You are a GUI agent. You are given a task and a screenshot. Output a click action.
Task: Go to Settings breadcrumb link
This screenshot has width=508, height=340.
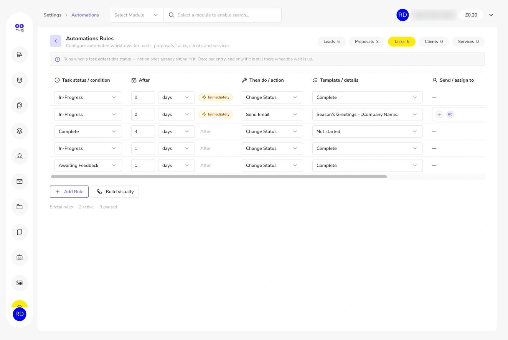[53, 15]
